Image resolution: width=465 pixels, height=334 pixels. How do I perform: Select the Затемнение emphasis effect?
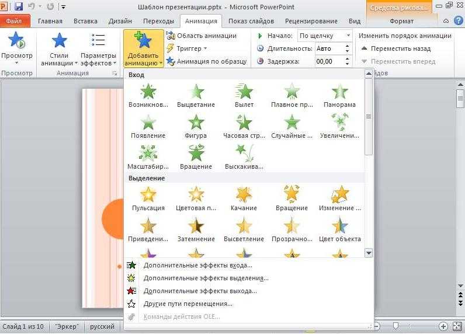(x=196, y=229)
